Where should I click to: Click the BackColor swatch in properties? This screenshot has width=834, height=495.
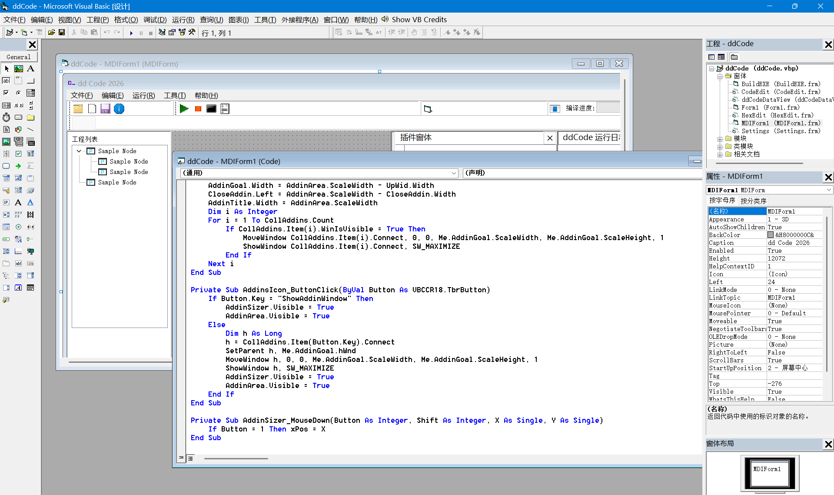(x=771, y=235)
